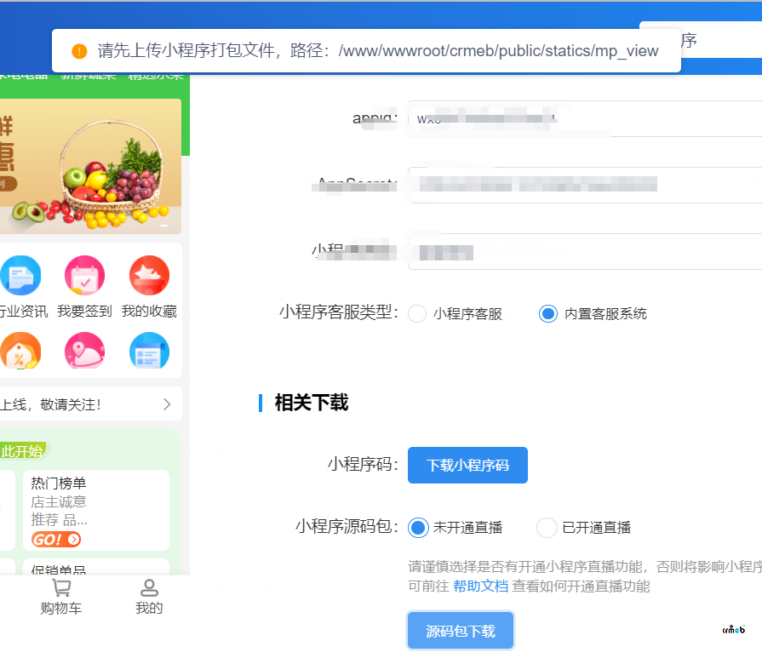Open the 行业资讯 news icon
Screen dimensions: 762x658
(20, 277)
